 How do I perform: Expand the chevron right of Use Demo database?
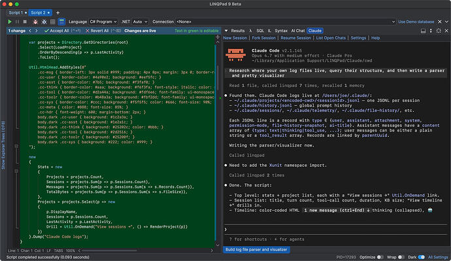click(x=446, y=22)
